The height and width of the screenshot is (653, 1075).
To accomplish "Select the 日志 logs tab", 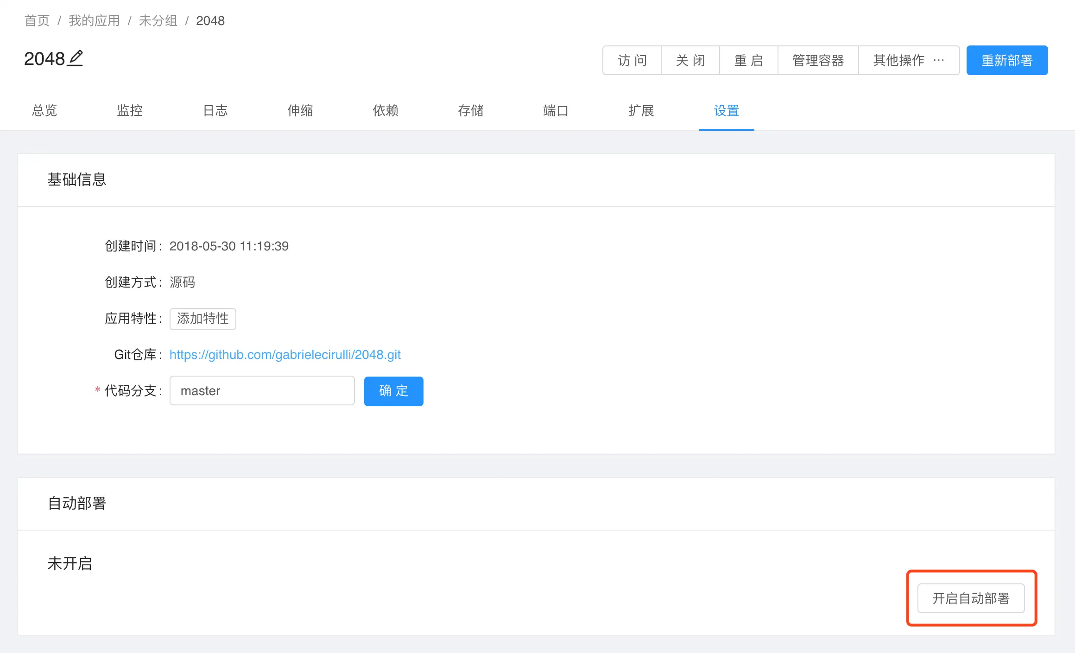I will pyautogui.click(x=215, y=110).
